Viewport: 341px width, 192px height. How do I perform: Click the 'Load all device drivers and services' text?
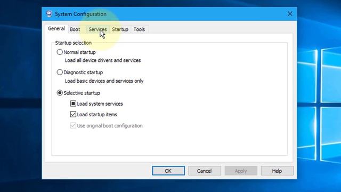103,60
